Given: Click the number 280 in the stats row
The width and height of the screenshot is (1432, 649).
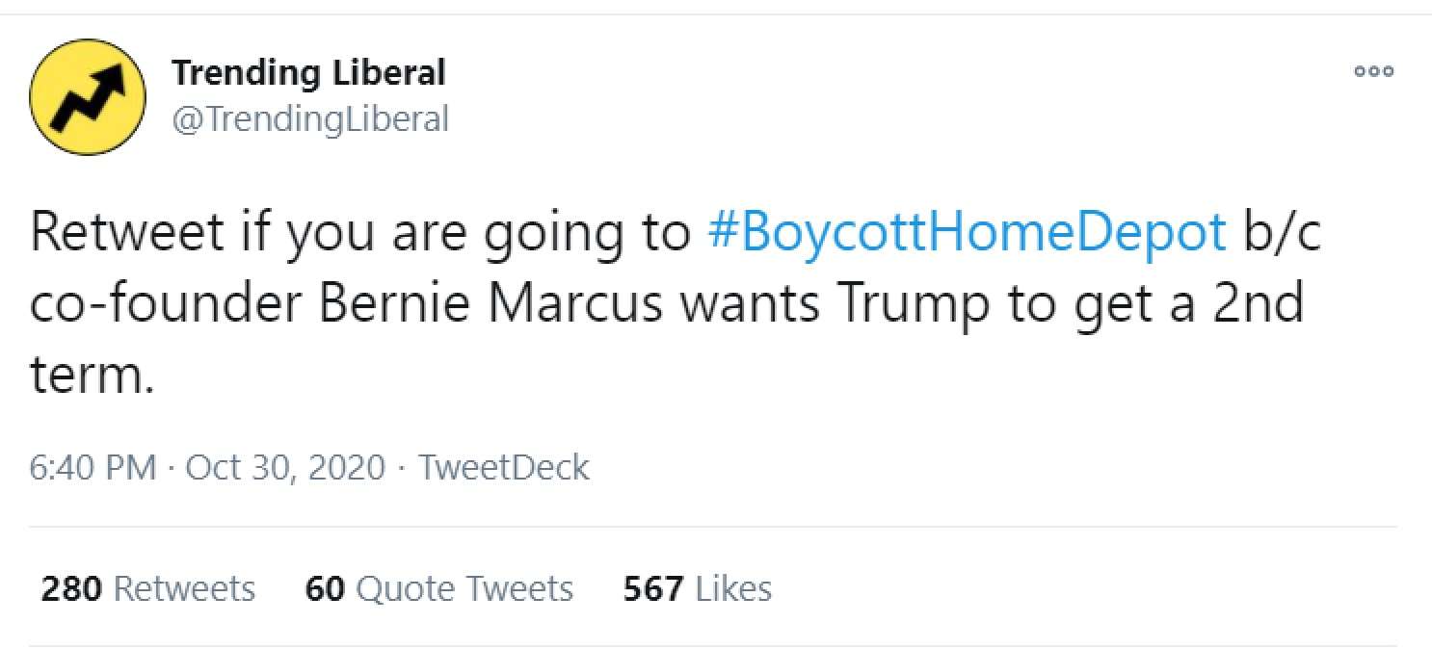Looking at the screenshot, I should click(71, 588).
